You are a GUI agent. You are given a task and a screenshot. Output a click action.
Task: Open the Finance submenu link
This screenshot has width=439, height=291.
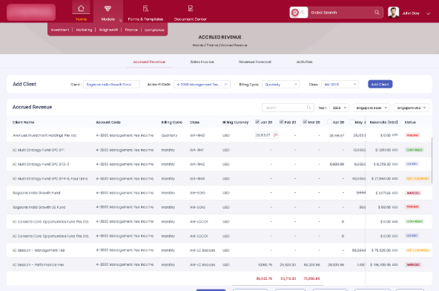[131, 30]
